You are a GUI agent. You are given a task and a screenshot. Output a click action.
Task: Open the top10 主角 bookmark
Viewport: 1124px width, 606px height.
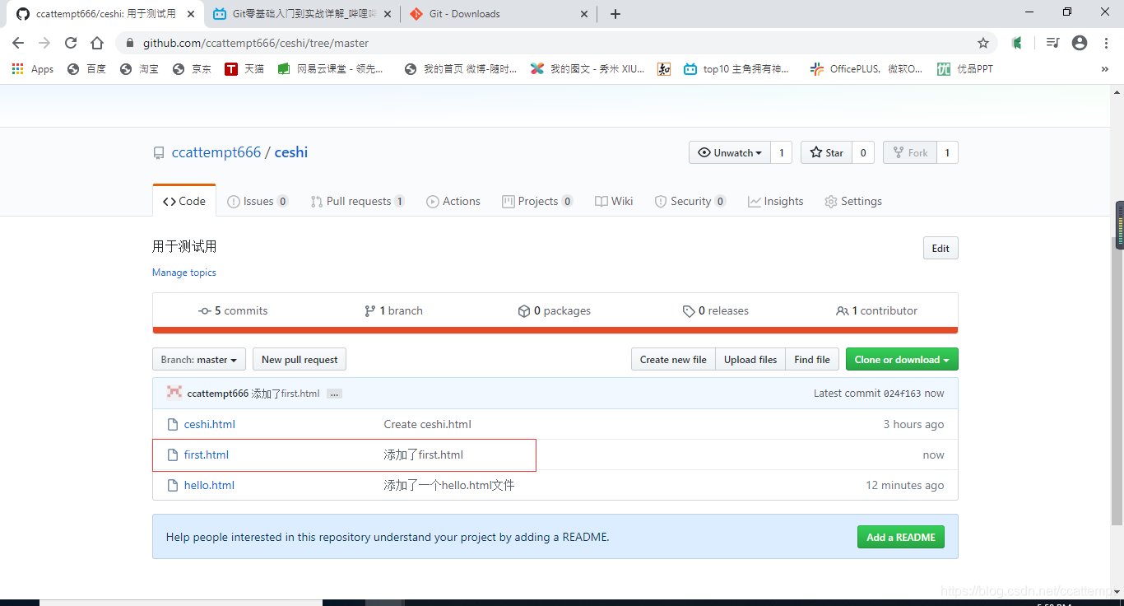click(x=736, y=69)
